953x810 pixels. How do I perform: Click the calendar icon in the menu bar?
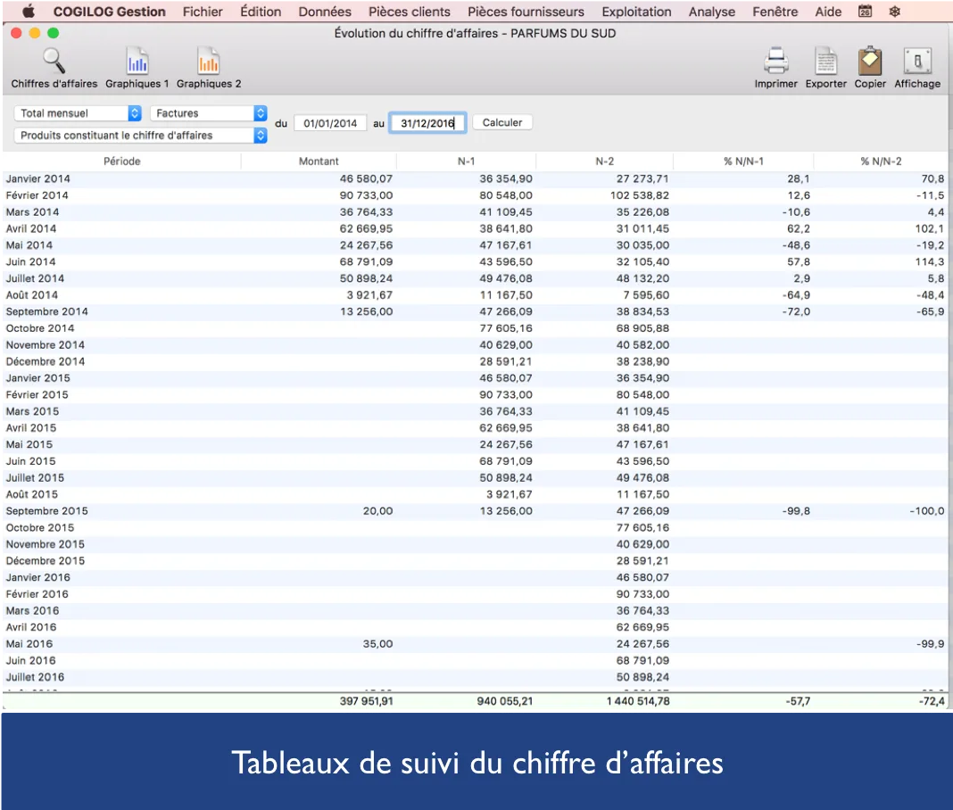coord(865,12)
